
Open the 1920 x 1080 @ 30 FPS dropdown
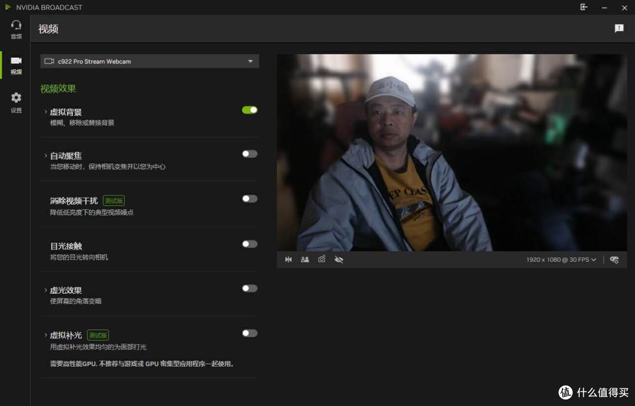(x=562, y=259)
